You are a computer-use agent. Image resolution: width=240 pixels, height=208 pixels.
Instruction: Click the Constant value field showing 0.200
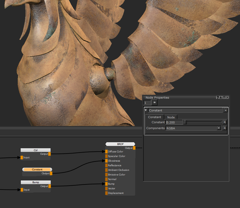[x=174, y=122]
